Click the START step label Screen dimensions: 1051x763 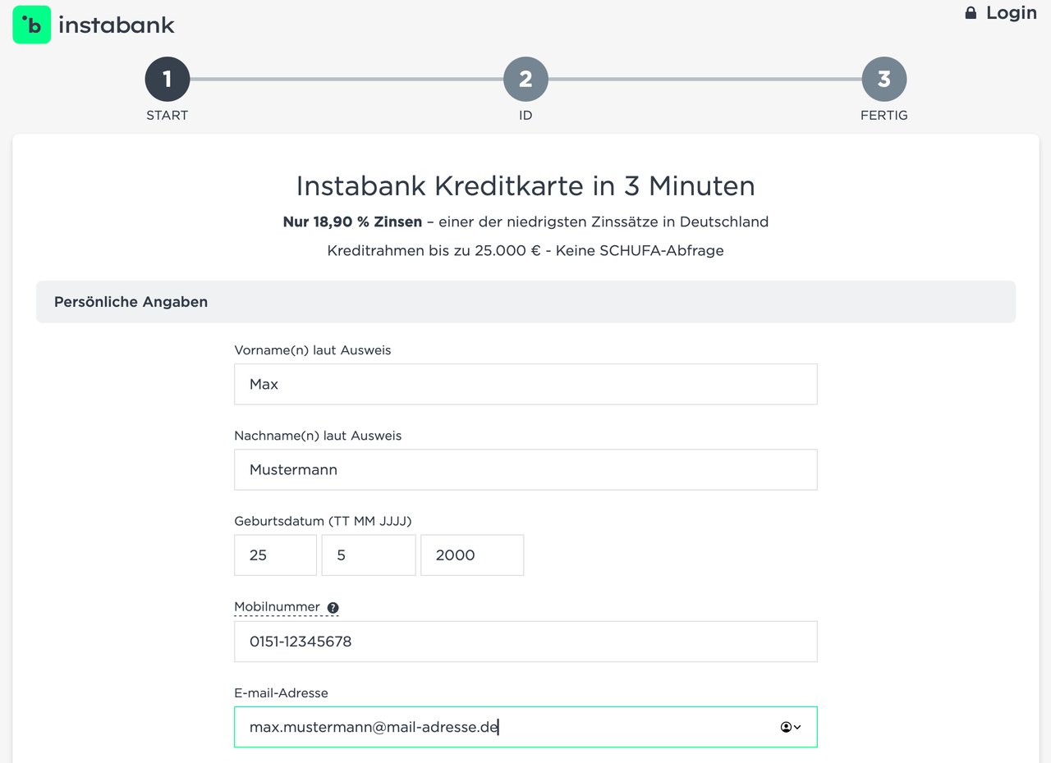(x=167, y=115)
